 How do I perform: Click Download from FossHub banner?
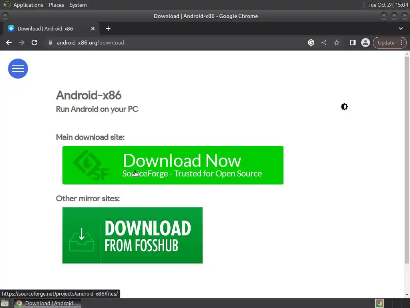(132, 235)
